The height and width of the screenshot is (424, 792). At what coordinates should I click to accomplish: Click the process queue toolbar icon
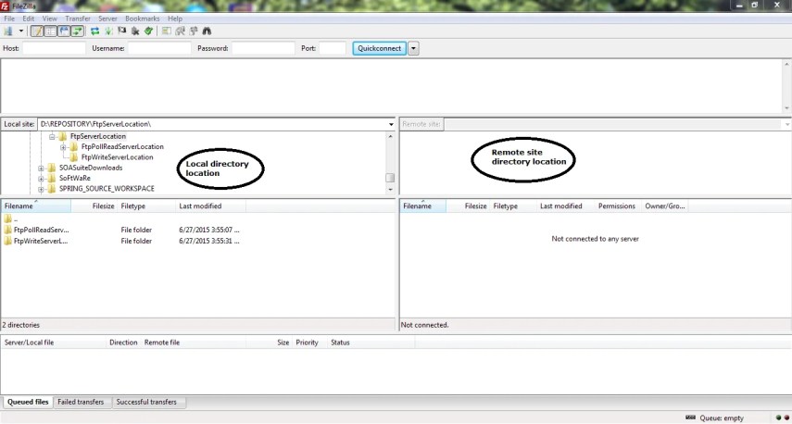[x=108, y=31]
